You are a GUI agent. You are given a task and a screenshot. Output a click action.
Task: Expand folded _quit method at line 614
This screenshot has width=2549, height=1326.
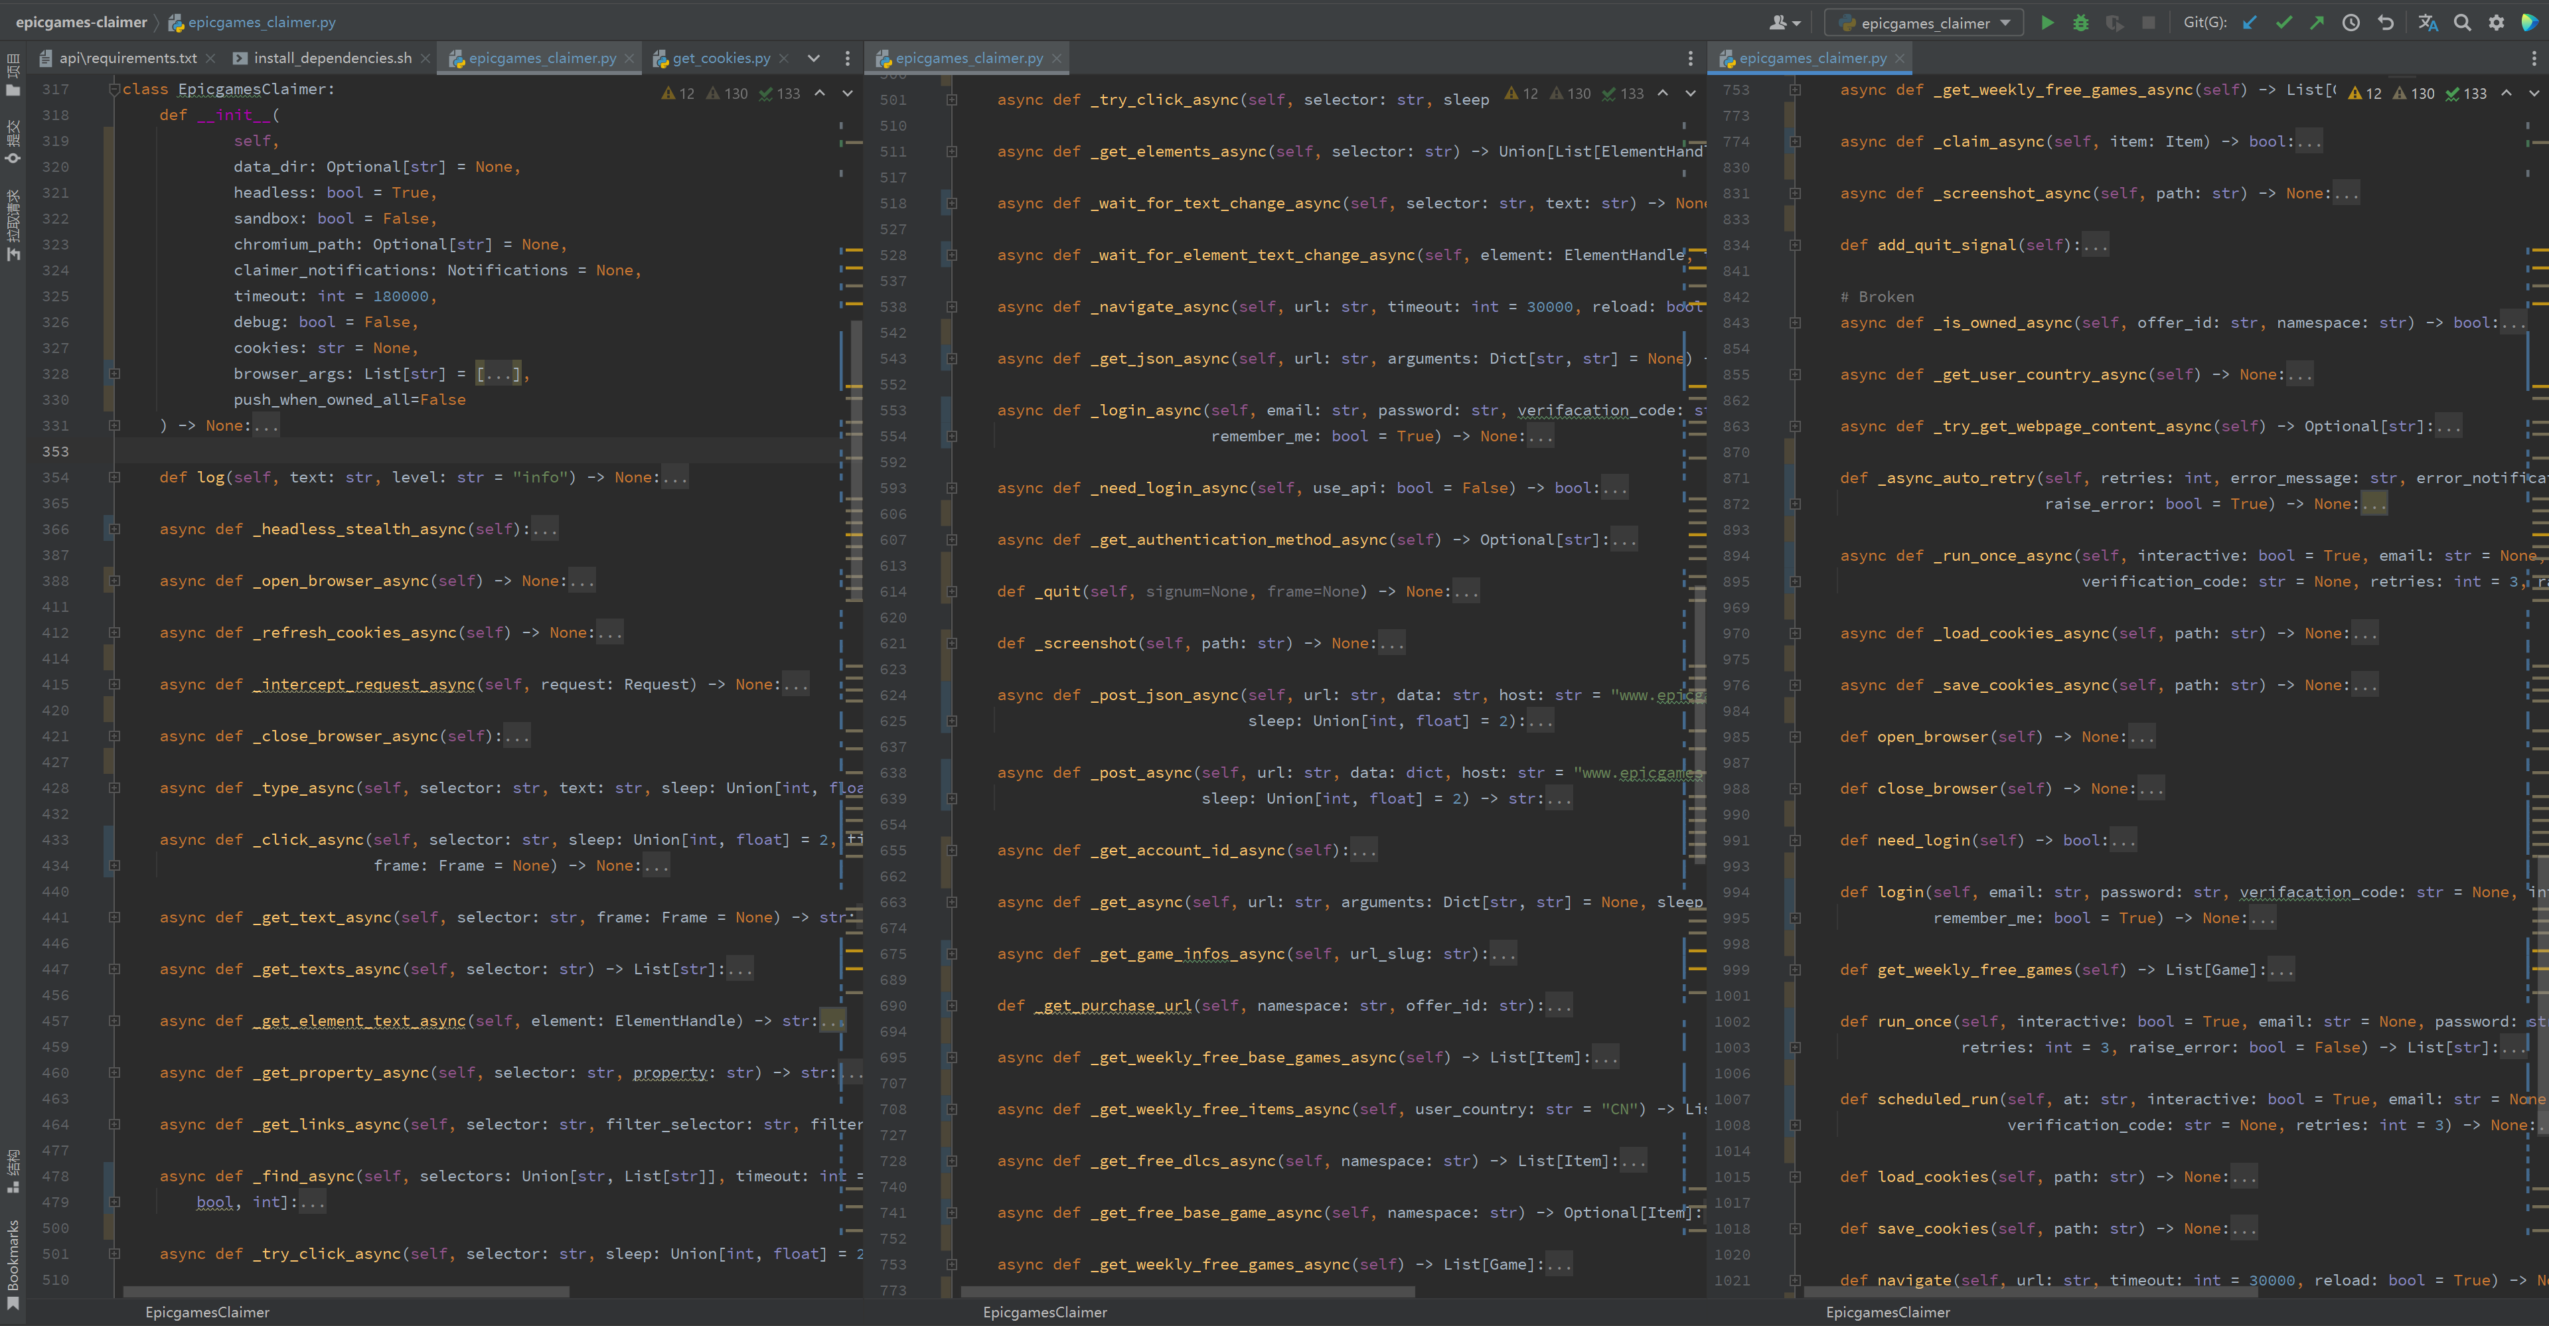(x=951, y=592)
